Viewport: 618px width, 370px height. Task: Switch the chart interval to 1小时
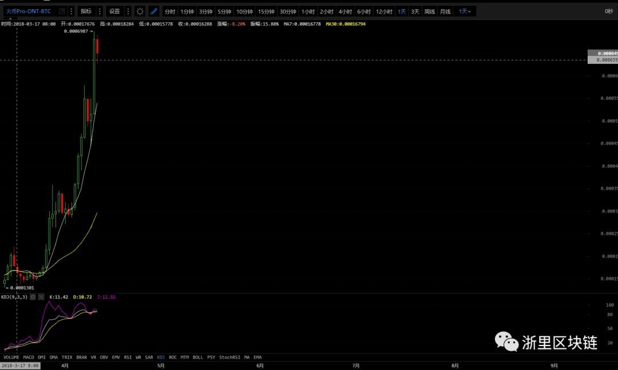(x=308, y=11)
